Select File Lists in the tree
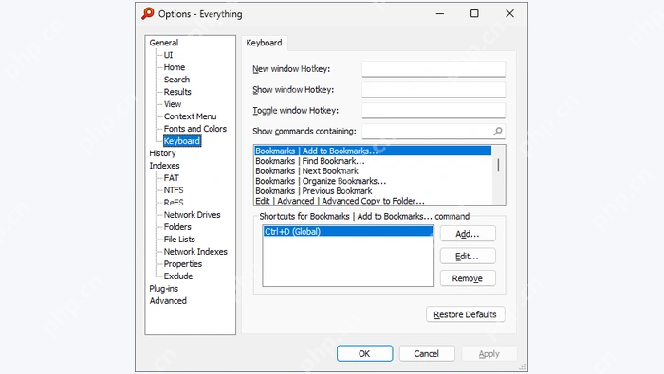 (x=179, y=239)
